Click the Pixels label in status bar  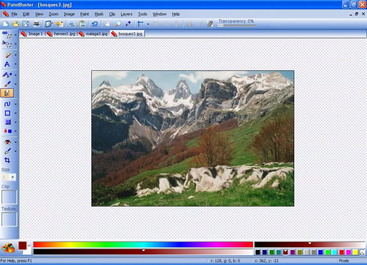pos(344,261)
